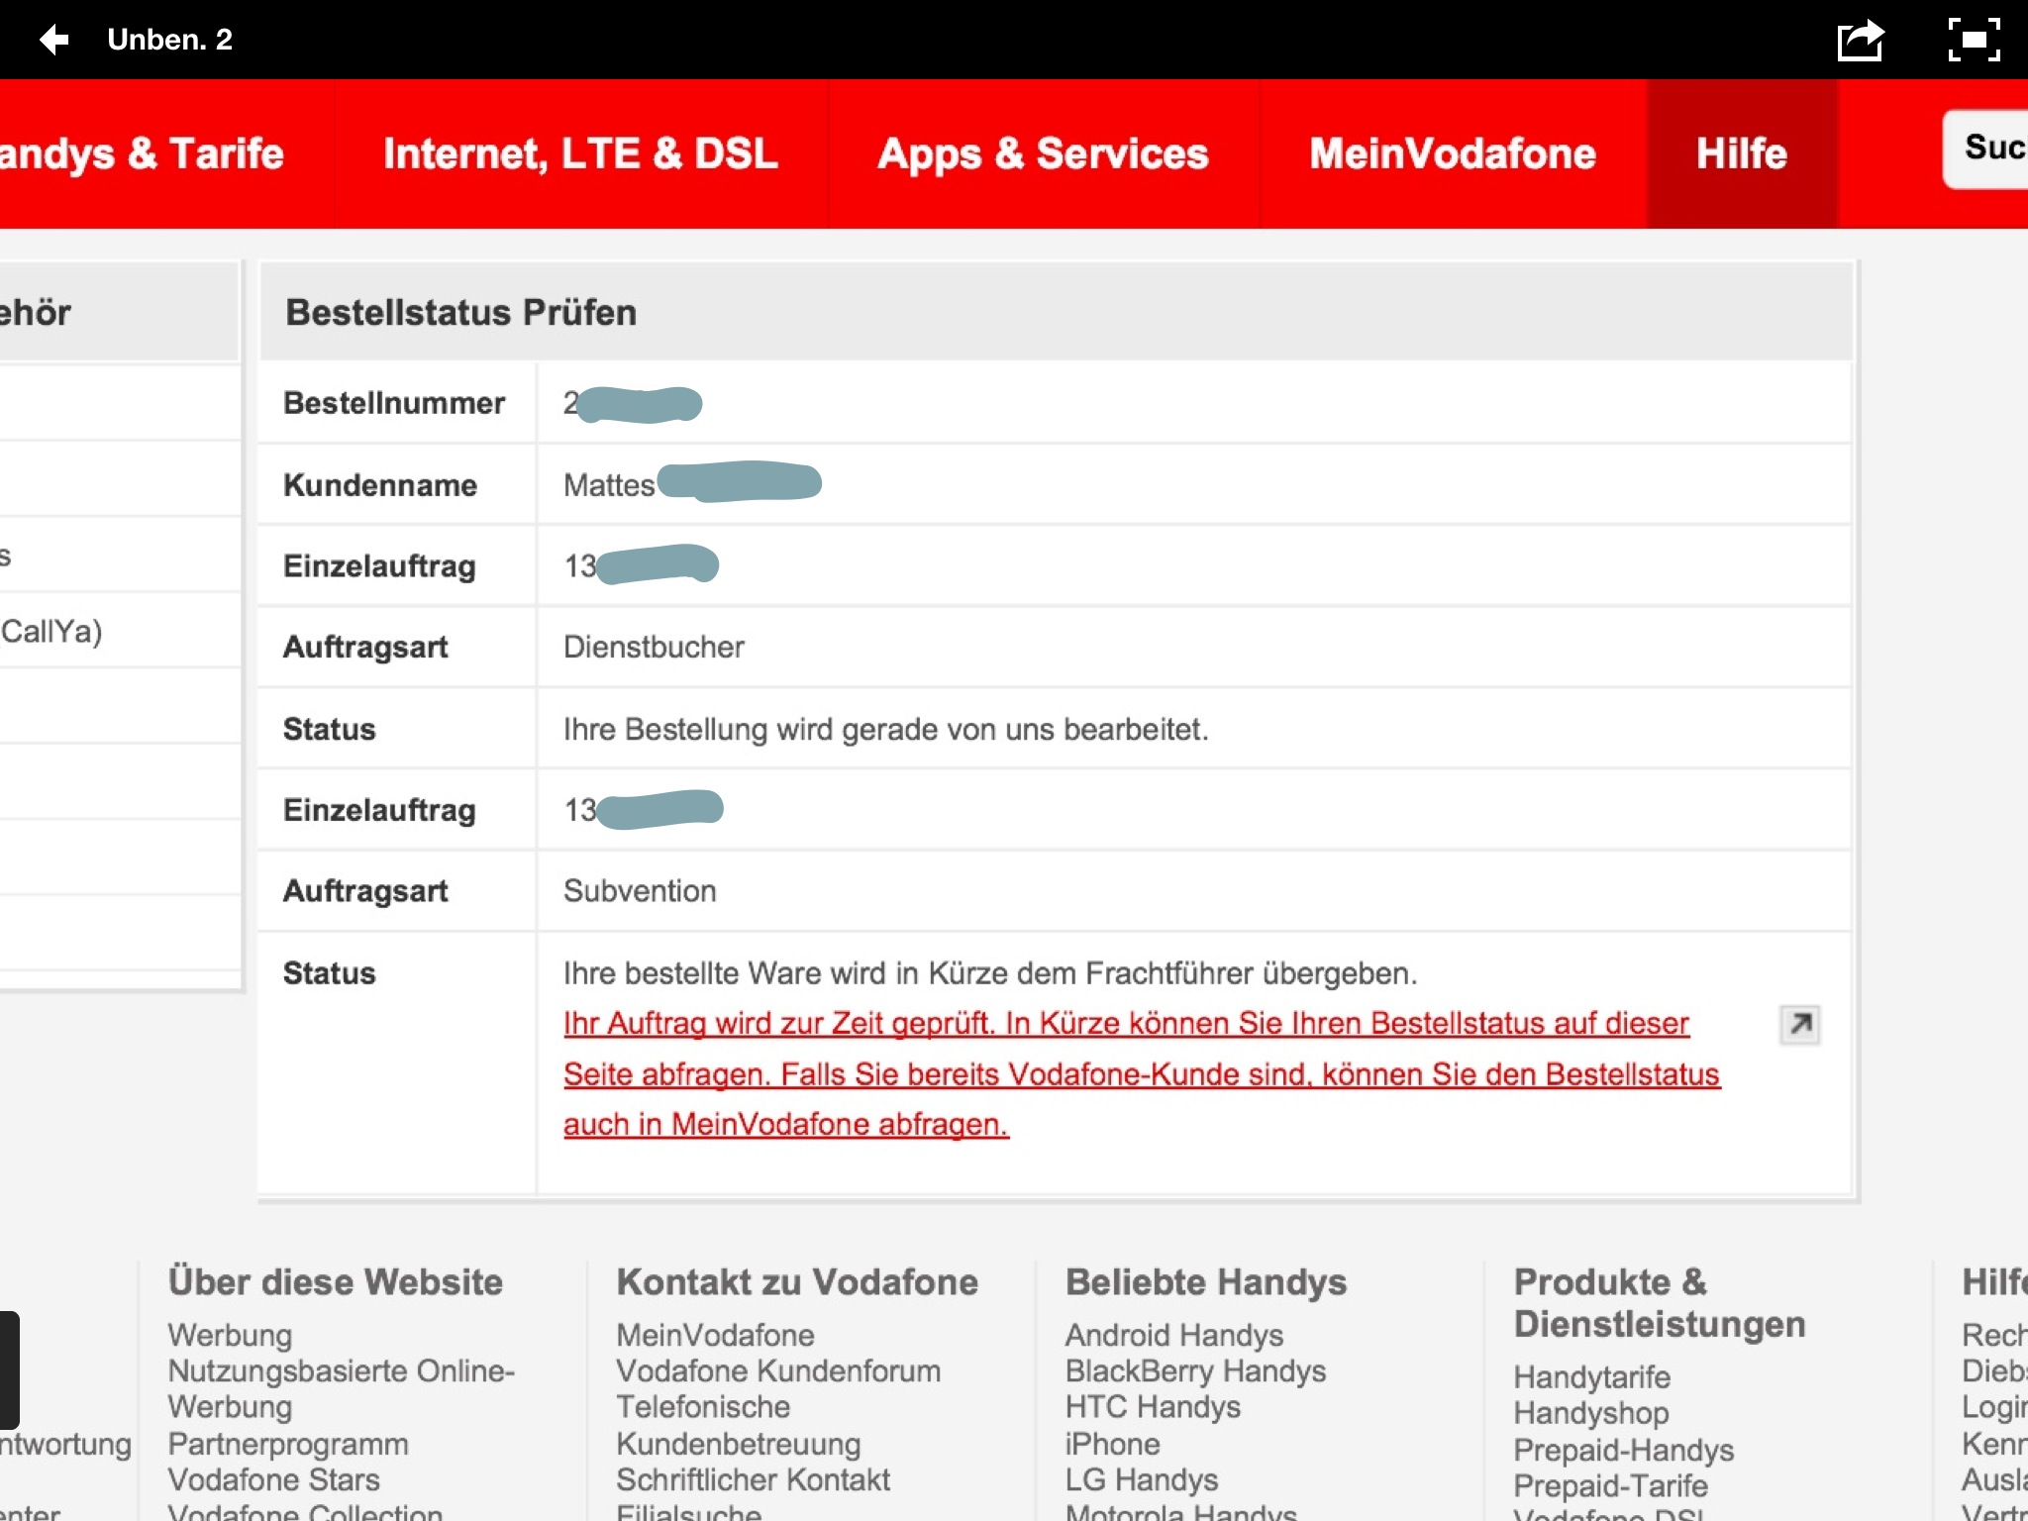Open the Handytarife link

(1591, 1377)
